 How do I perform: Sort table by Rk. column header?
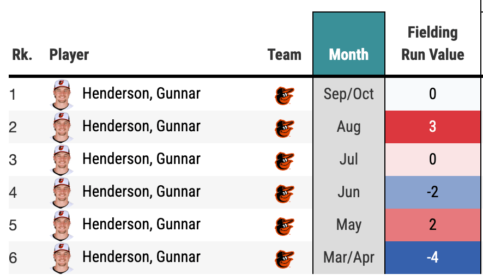pos(22,54)
